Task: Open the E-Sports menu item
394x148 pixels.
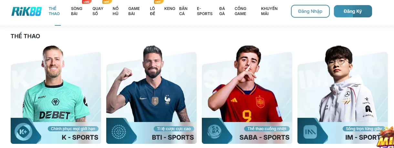Action: click(204, 11)
